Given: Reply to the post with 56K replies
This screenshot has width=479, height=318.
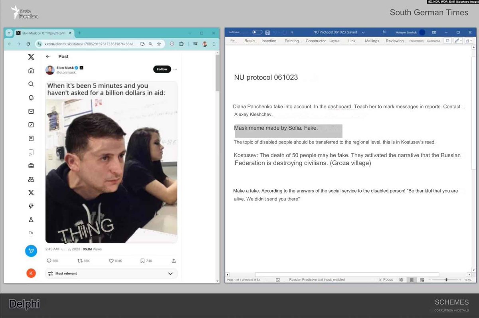Looking at the screenshot, I should coord(53,261).
